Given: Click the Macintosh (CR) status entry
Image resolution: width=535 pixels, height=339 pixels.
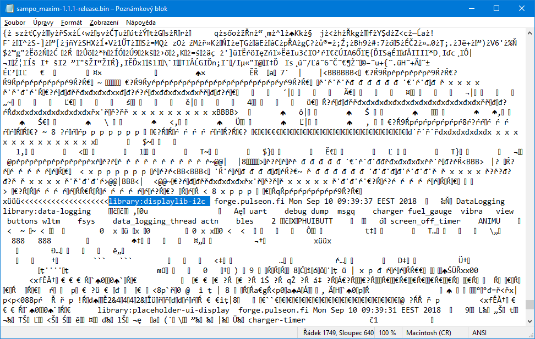Looking at the screenshot, I should pos(429,333).
